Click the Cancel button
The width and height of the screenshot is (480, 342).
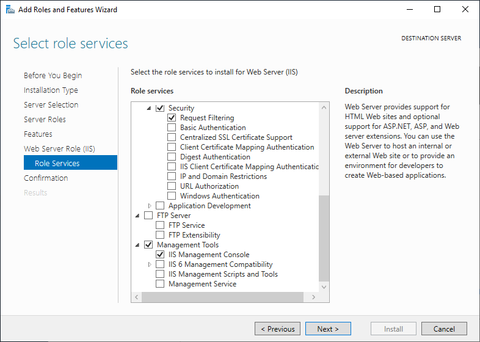click(444, 329)
